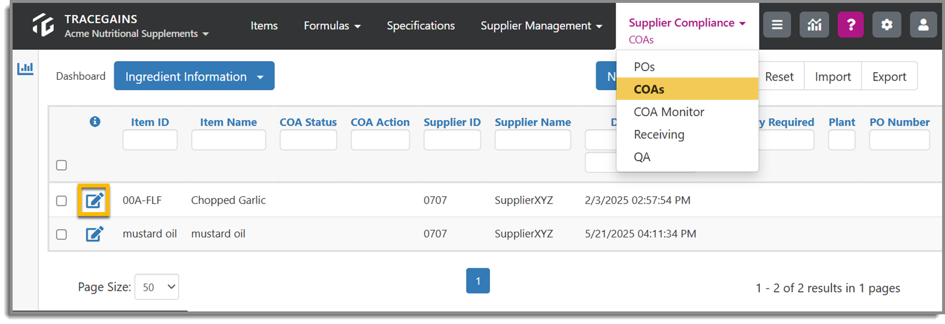The image size is (945, 324).
Task: Select QA menu entry
Action: point(687,157)
